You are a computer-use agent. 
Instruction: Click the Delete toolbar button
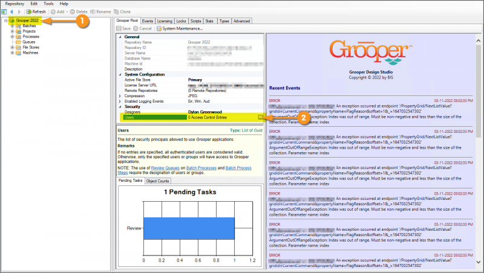pyautogui.click(x=79, y=11)
